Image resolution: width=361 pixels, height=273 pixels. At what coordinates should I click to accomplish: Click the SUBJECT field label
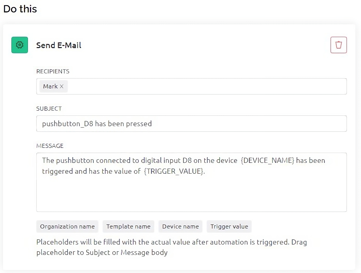(x=49, y=109)
